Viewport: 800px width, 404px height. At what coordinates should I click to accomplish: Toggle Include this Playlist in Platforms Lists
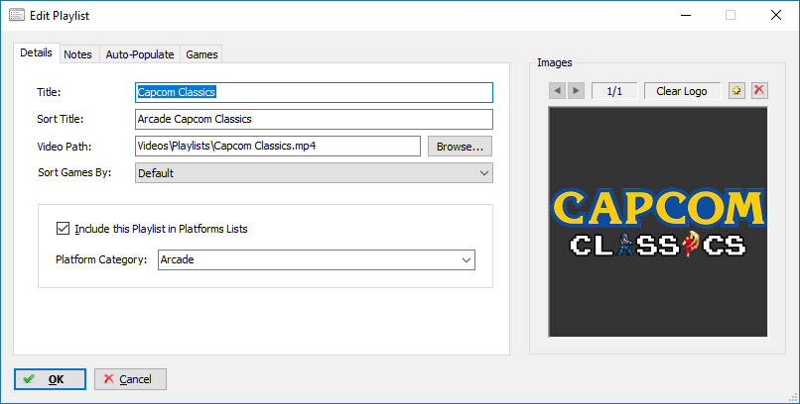click(63, 229)
